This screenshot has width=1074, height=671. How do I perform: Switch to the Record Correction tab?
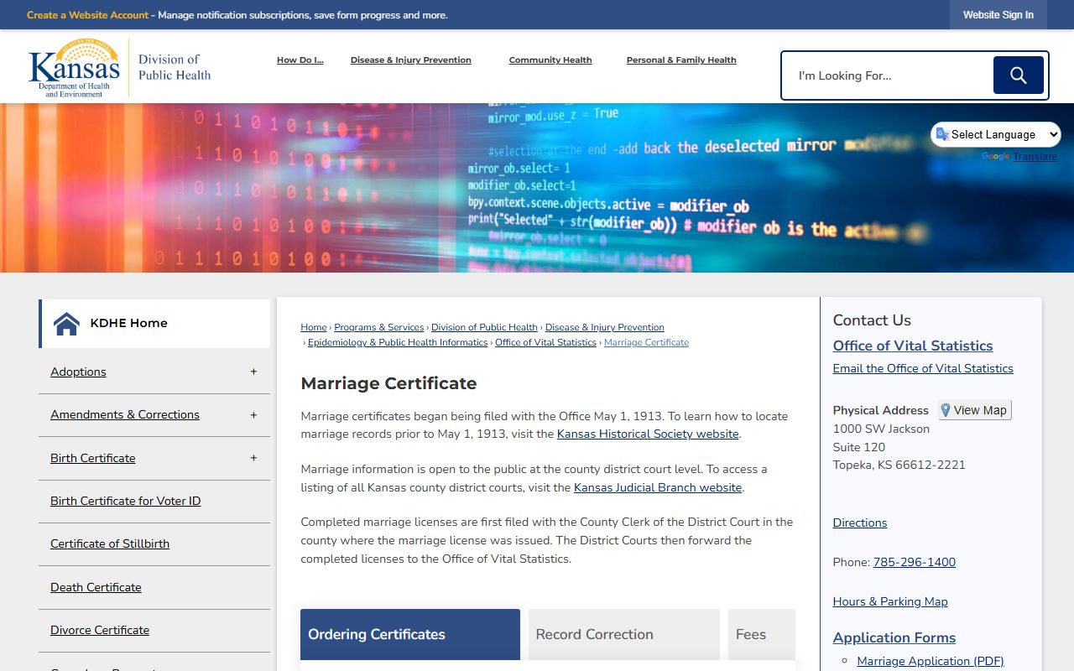pos(624,634)
